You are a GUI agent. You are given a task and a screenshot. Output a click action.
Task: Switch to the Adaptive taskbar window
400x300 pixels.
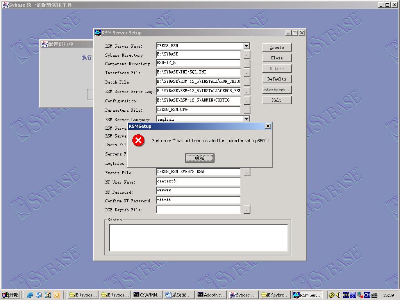pyautogui.click(x=211, y=295)
